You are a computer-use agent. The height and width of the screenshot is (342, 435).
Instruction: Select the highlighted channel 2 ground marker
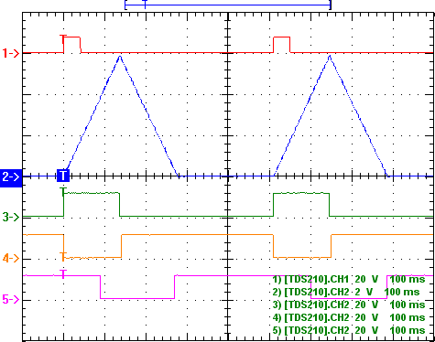[x=11, y=176]
